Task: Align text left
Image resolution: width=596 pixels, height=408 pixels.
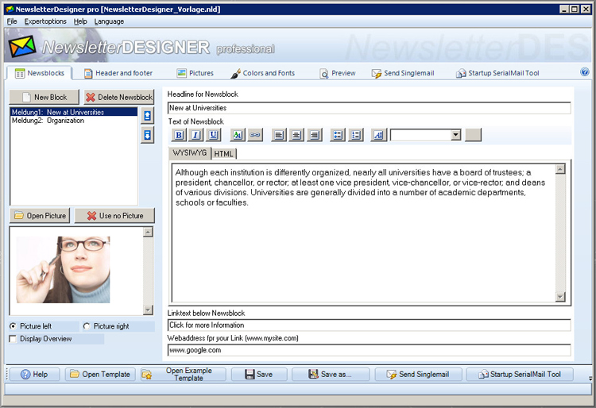Action: coord(279,135)
